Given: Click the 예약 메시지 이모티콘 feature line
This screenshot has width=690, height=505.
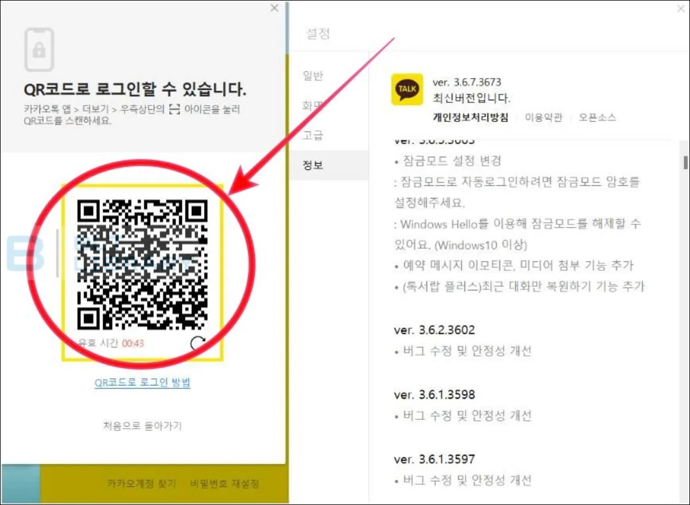Looking at the screenshot, I should 514,266.
